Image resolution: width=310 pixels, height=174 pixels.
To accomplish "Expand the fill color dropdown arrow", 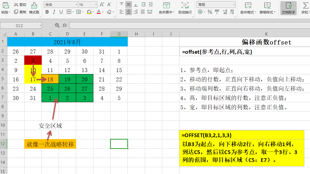I will [93, 12].
